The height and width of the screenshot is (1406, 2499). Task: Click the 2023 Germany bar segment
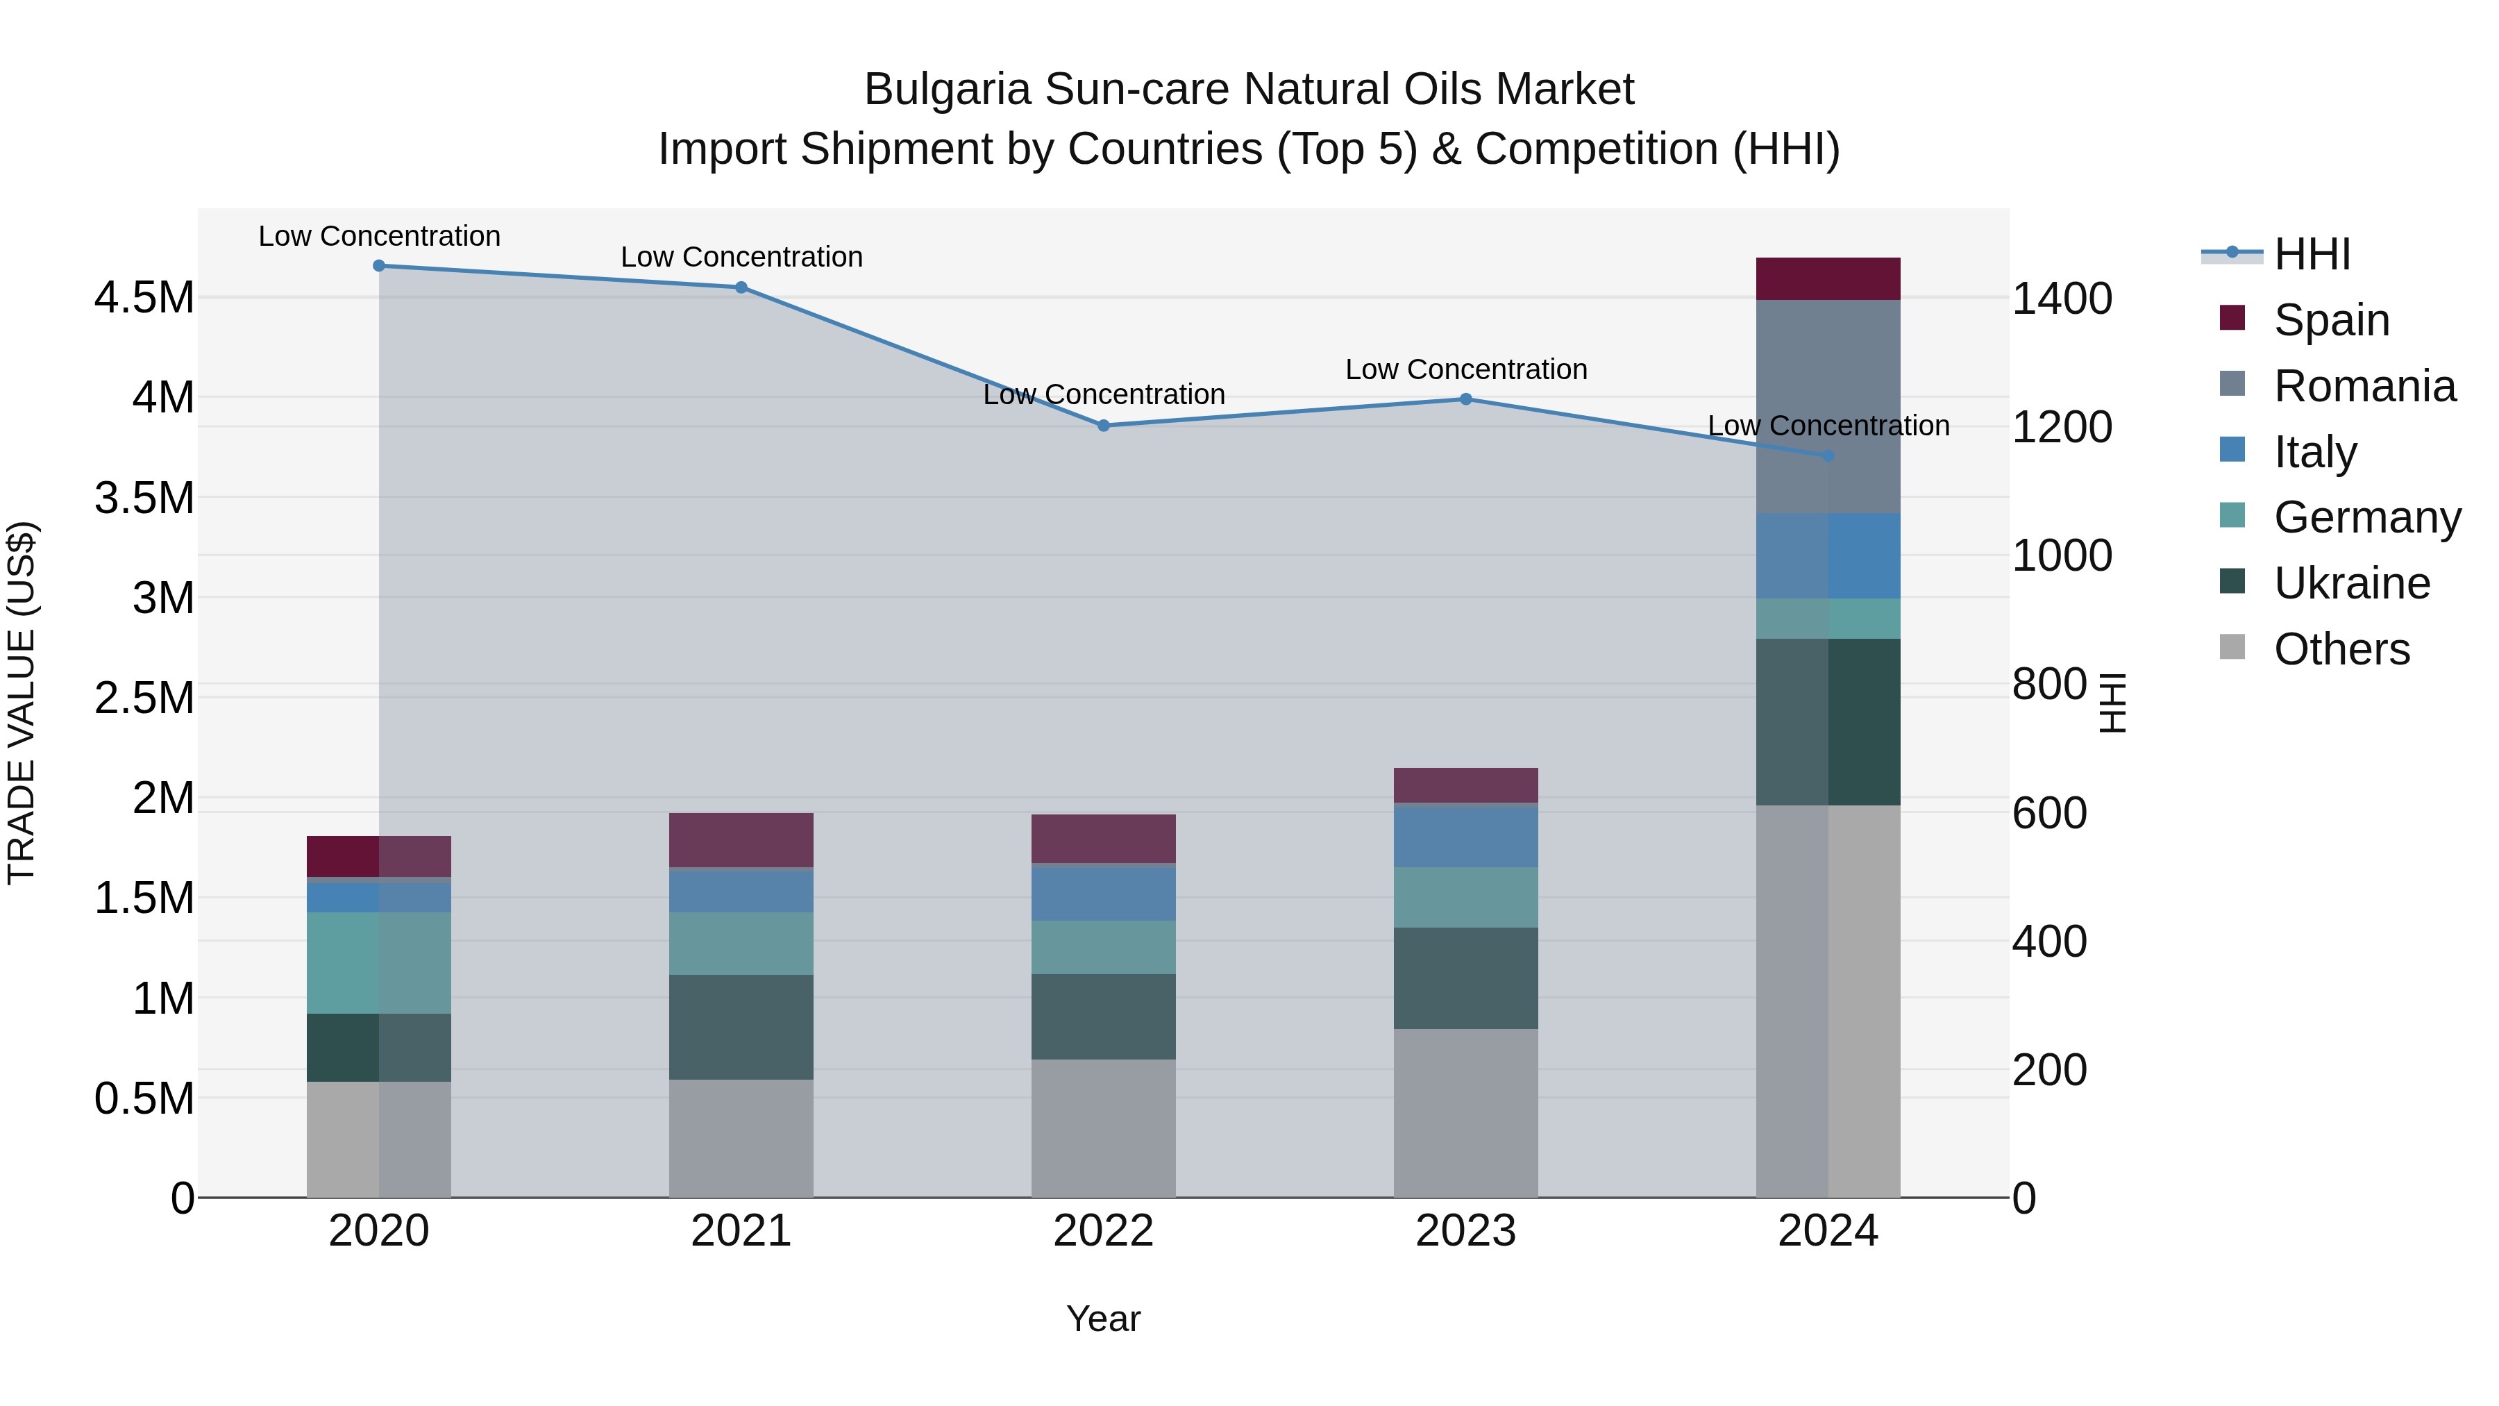(1466, 898)
